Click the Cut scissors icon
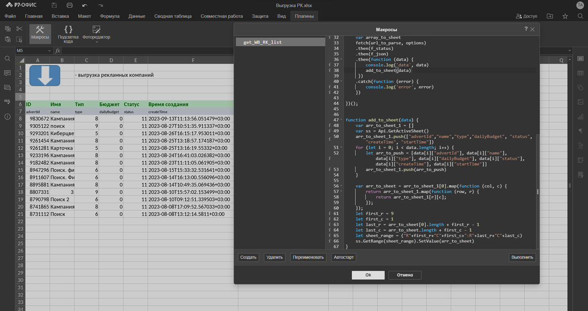 coord(20,29)
